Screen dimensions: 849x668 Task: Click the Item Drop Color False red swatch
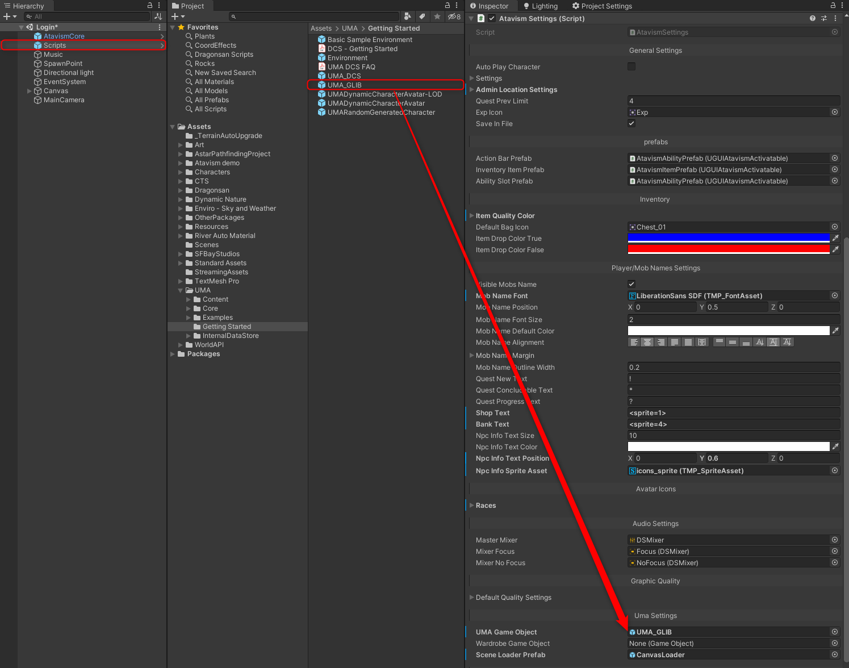pos(728,249)
